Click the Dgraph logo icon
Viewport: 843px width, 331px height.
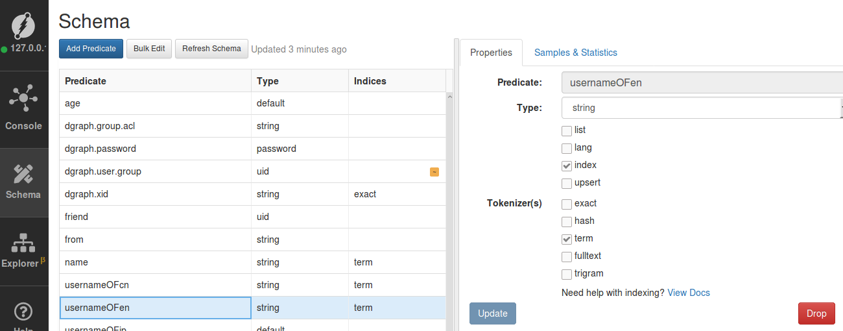pyautogui.click(x=24, y=27)
